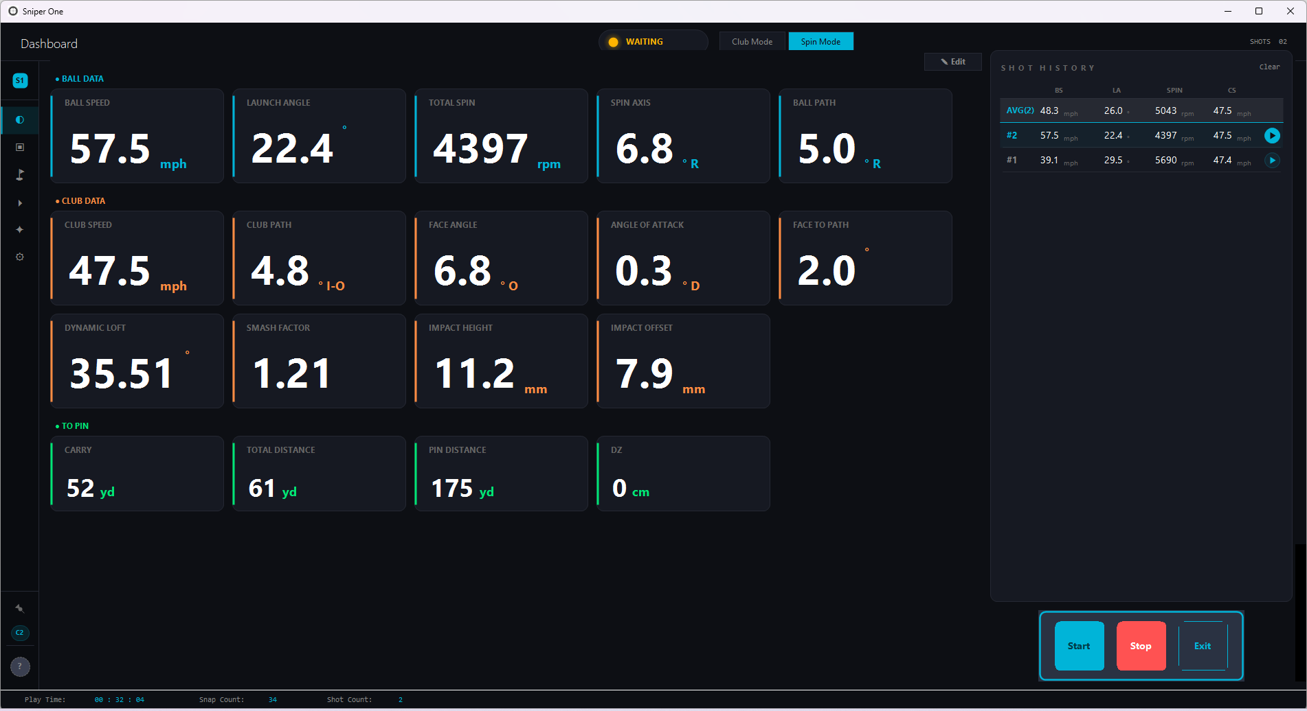The height and width of the screenshot is (711, 1307).
Task: Open the square frame icon in sidebar
Action: (20, 148)
